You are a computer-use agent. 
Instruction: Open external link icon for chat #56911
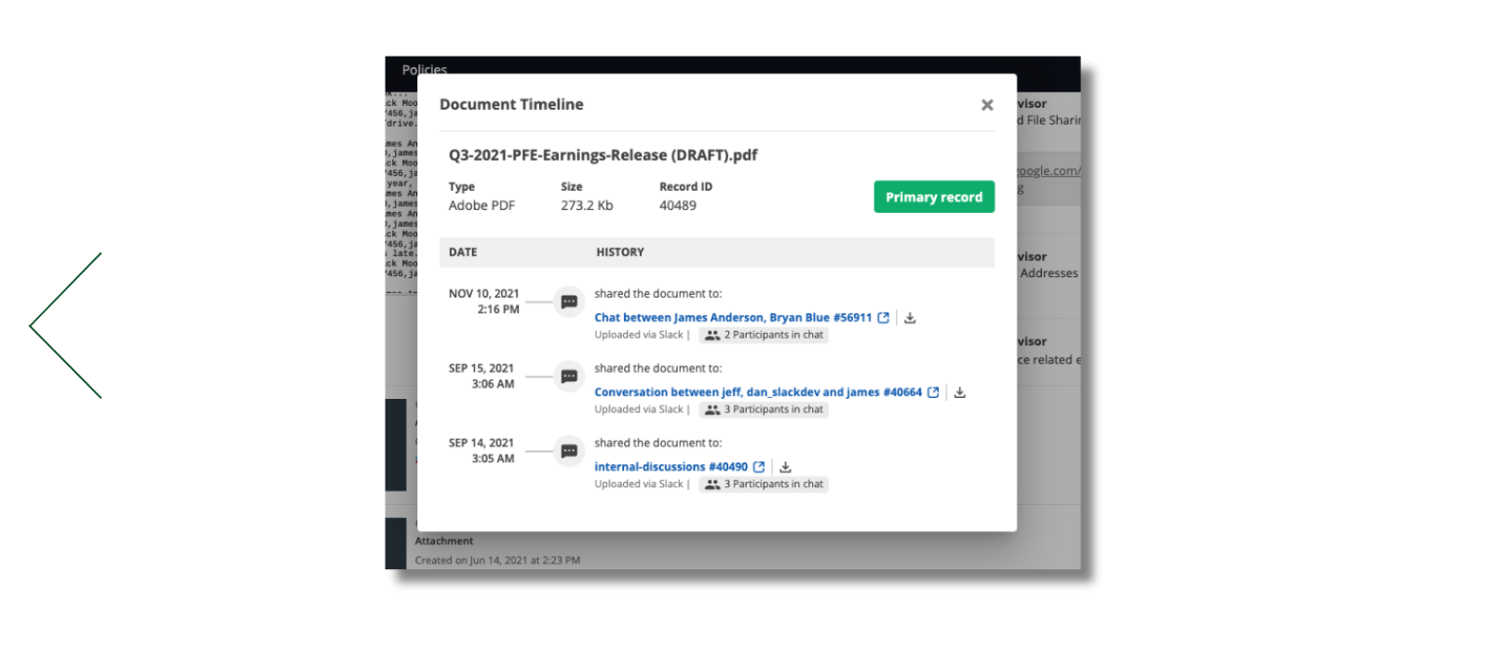click(x=884, y=318)
